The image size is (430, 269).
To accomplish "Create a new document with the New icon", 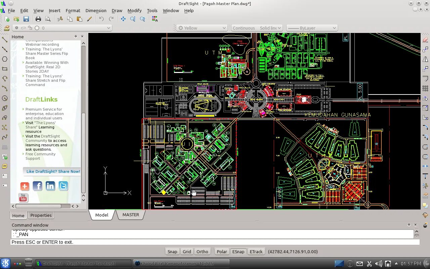I will tap(7, 19).
